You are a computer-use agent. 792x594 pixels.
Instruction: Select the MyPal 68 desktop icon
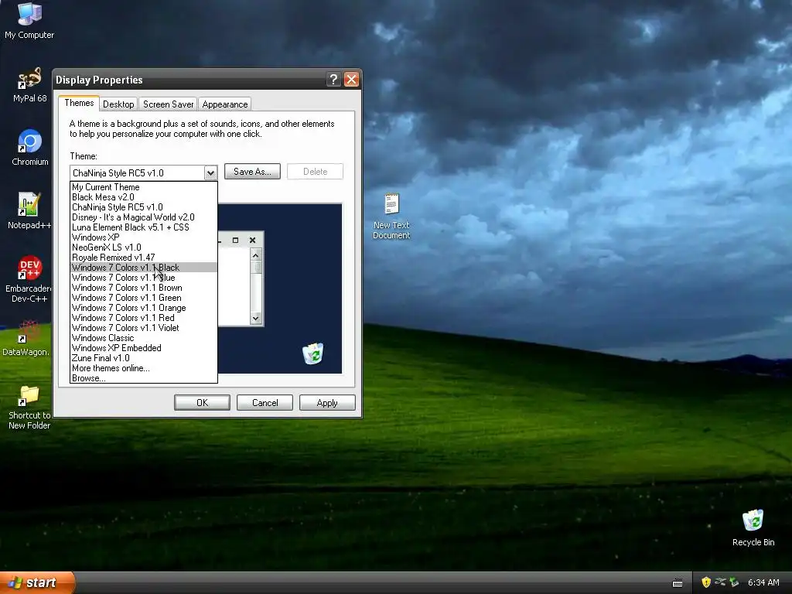[x=29, y=85]
